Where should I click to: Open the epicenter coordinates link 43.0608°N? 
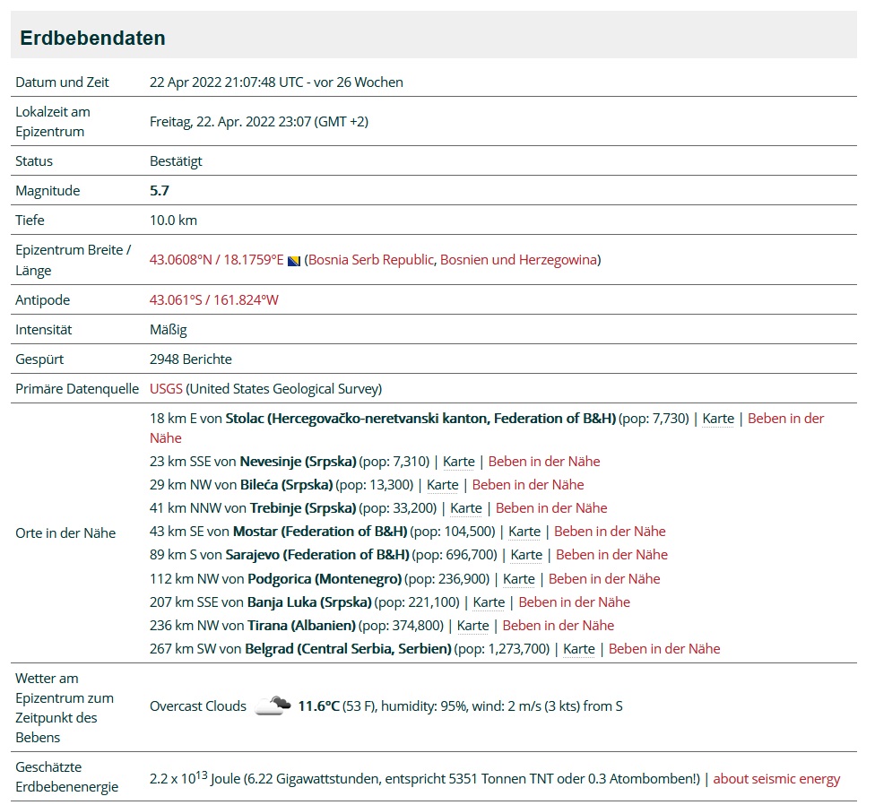coord(216,260)
